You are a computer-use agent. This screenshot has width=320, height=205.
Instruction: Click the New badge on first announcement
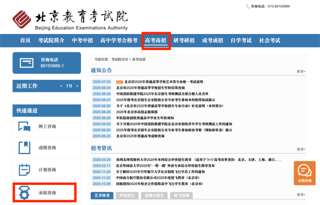pyautogui.click(x=119, y=82)
